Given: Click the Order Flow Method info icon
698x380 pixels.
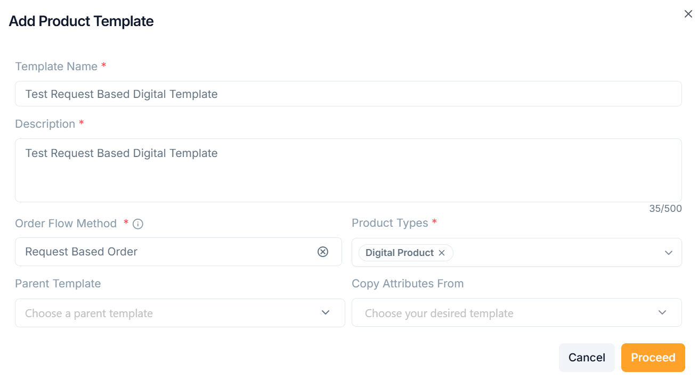Looking at the screenshot, I should click(x=138, y=224).
